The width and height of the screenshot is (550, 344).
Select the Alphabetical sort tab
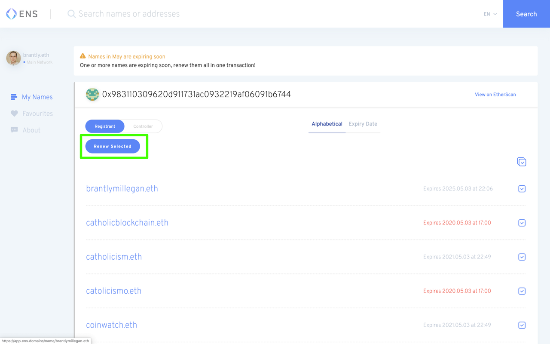pos(327,124)
